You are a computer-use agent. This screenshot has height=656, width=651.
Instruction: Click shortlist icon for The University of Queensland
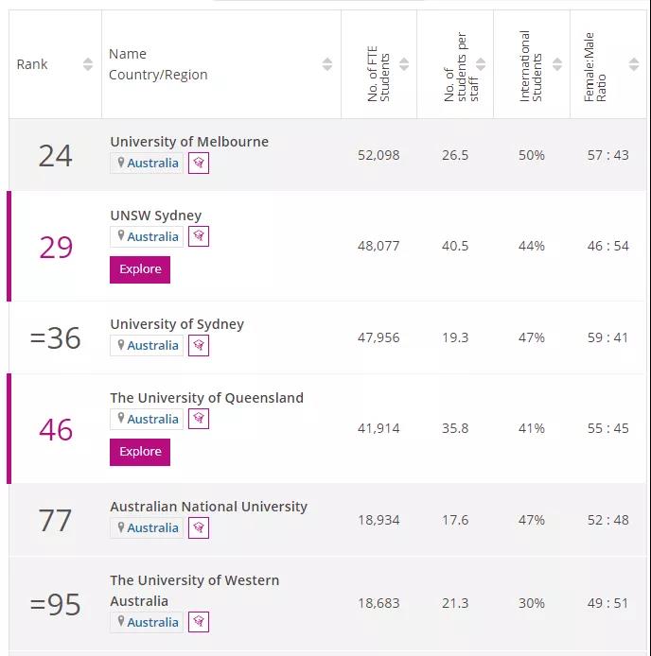pos(199,419)
